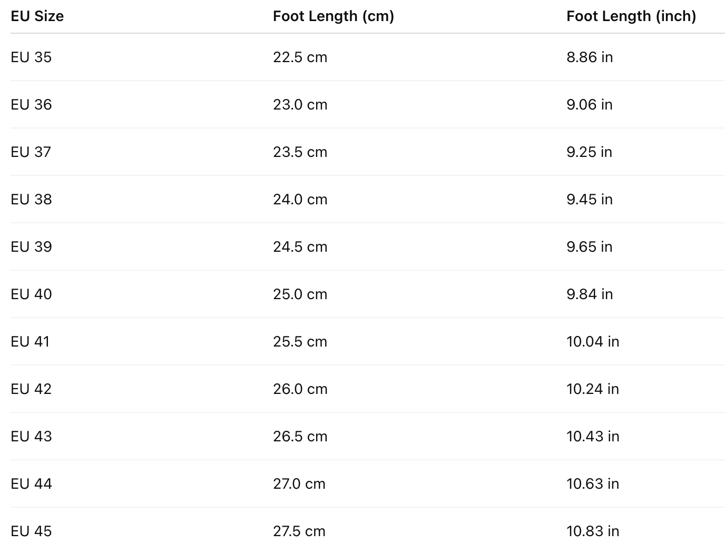This screenshot has height=553, width=725.
Task: Select the EU 40 row label
Action: coord(31,294)
